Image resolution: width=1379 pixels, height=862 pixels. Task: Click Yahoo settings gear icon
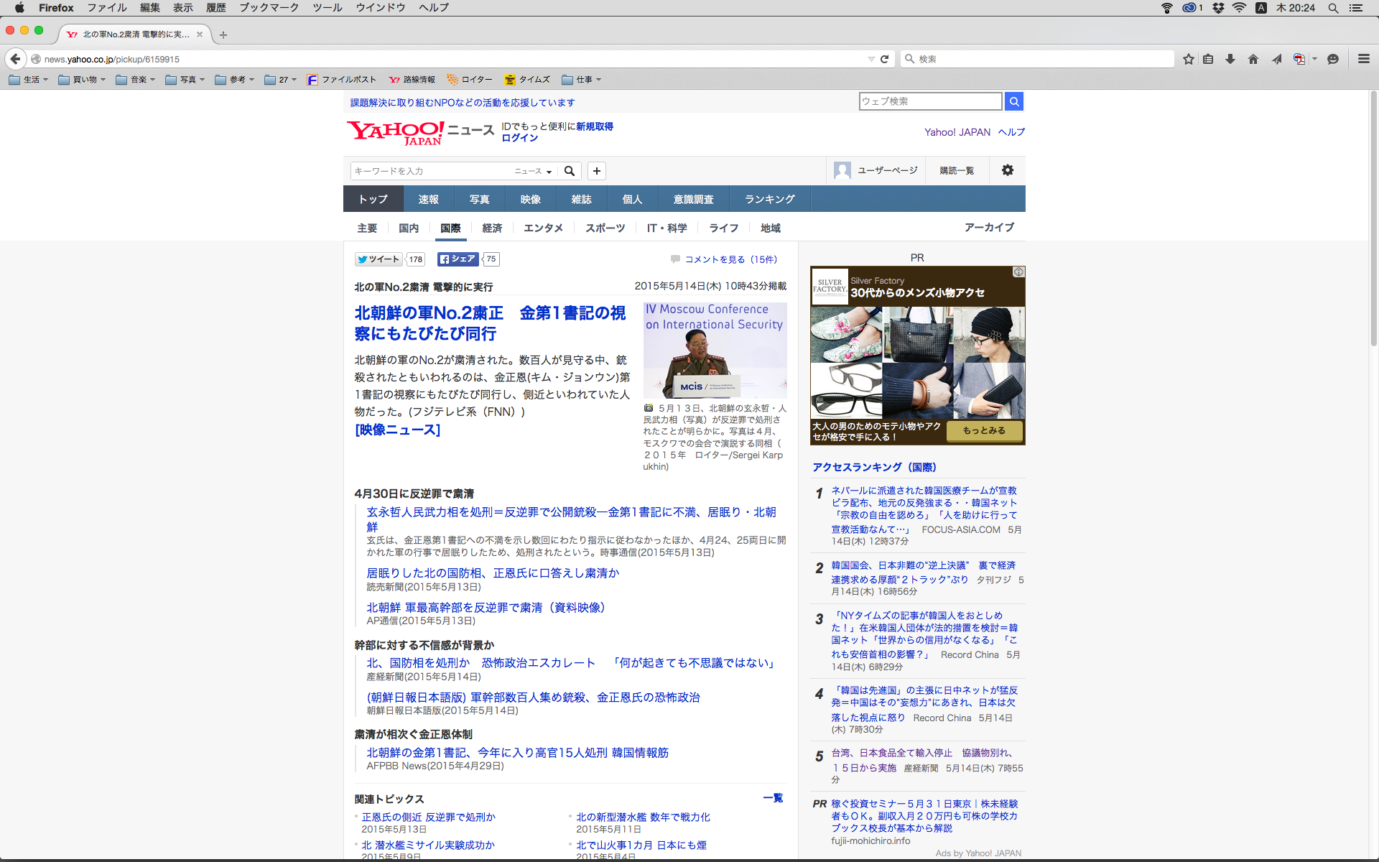click(1008, 170)
